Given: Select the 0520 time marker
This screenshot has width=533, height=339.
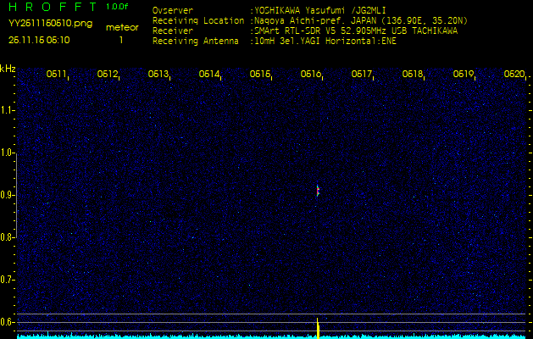Looking at the screenshot, I should point(514,75).
